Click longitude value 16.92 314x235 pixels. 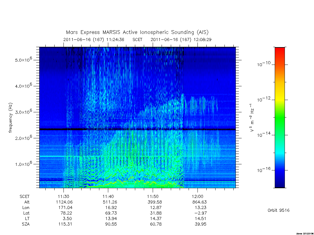coord(111,208)
